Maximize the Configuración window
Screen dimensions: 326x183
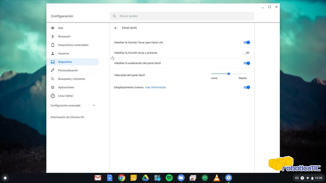coord(270,7)
